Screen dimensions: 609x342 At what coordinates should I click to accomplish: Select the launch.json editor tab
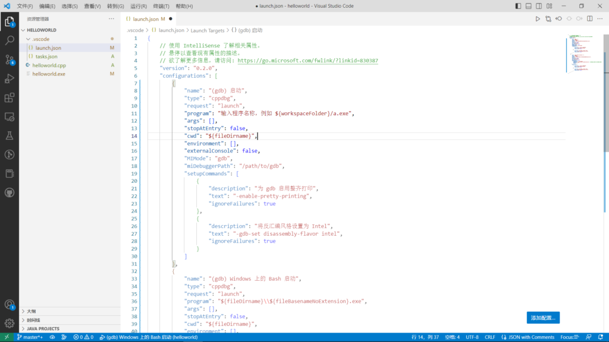(x=146, y=19)
